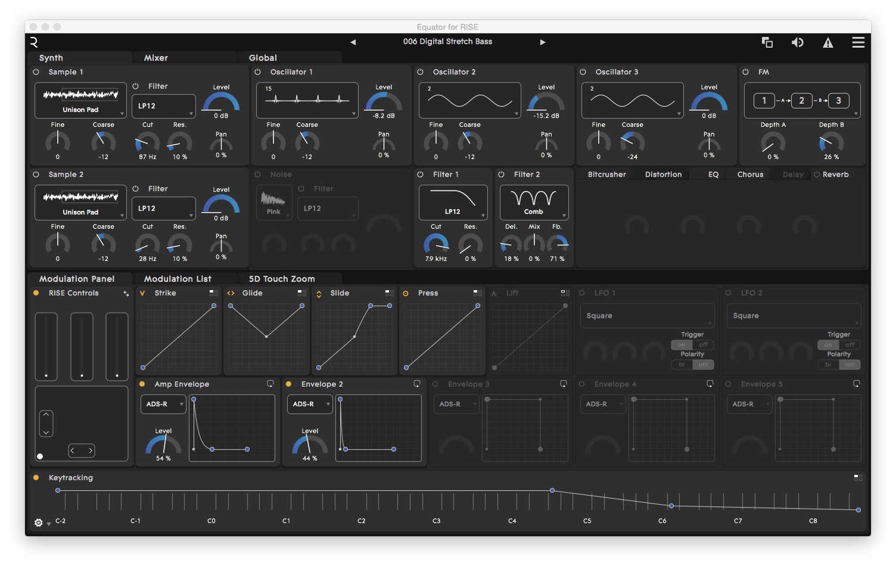This screenshot has height=566, width=896.
Task: Select the Distortion effect
Action: pyautogui.click(x=662, y=174)
